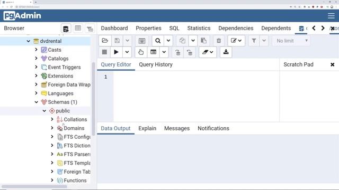
Task: Open the Explain results tab
Action: (147, 128)
